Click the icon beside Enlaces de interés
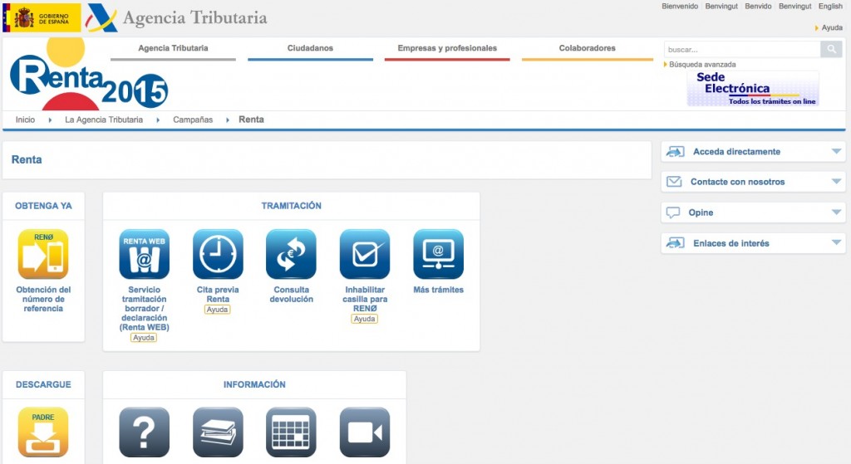 pyautogui.click(x=675, y=243)
